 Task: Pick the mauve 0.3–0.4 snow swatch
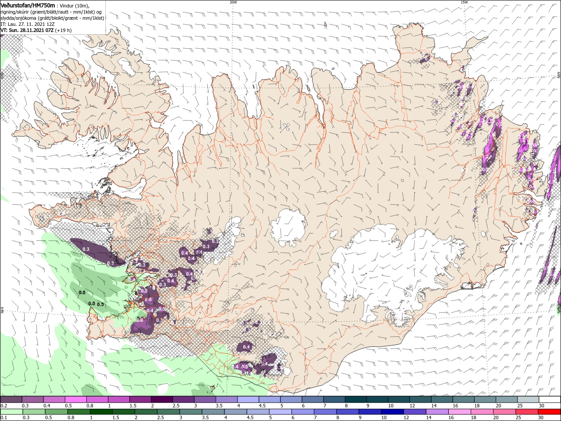coord(32,400)
